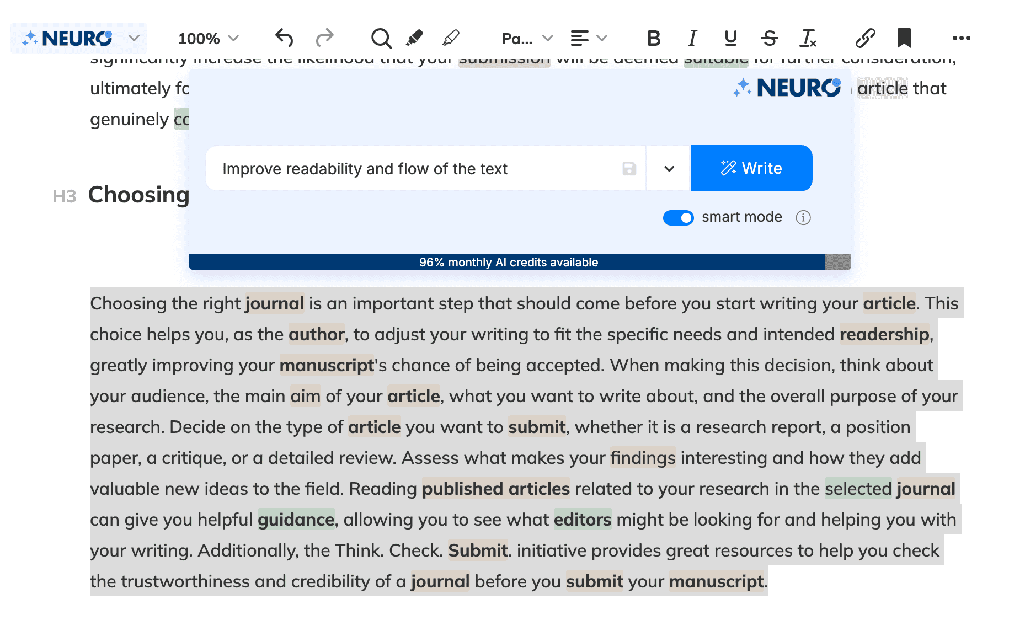This screenshot has width=1025, height=631.
Task: Click the highlighted phrase 'published articles'
Action: 495,489
